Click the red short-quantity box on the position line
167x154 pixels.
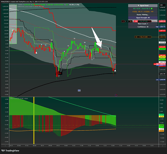(136, 21)
